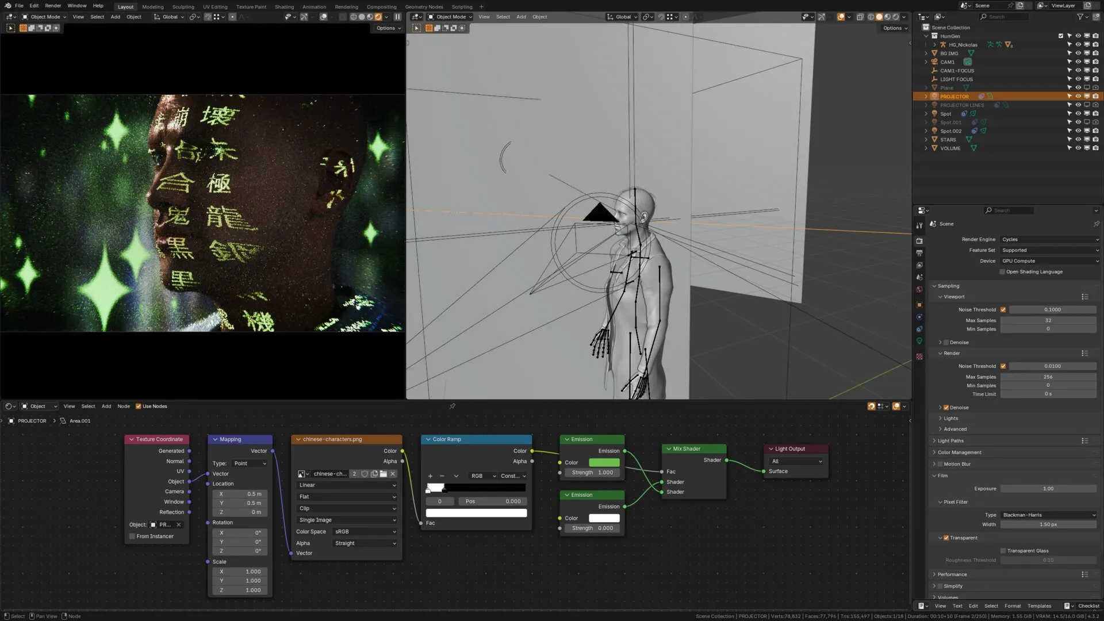Viewport: 1104px width, 621px height.
Task: Open Mapping Type Point dropdown
Action: pos(250,463)
